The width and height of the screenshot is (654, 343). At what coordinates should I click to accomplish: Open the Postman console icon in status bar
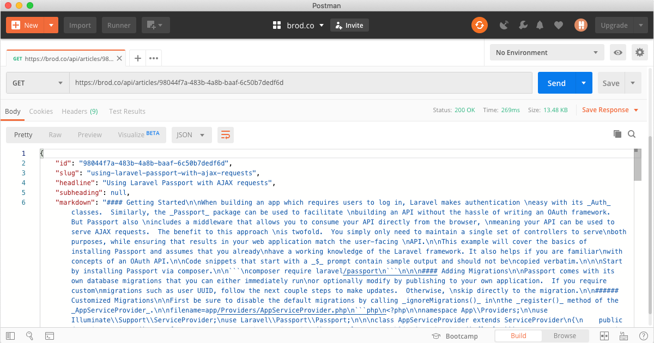point(50,336)
